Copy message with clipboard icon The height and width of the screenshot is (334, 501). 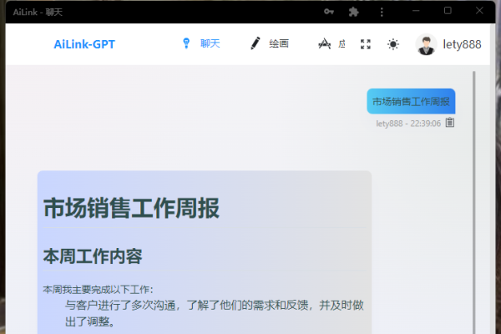click(x=450, y=123)
